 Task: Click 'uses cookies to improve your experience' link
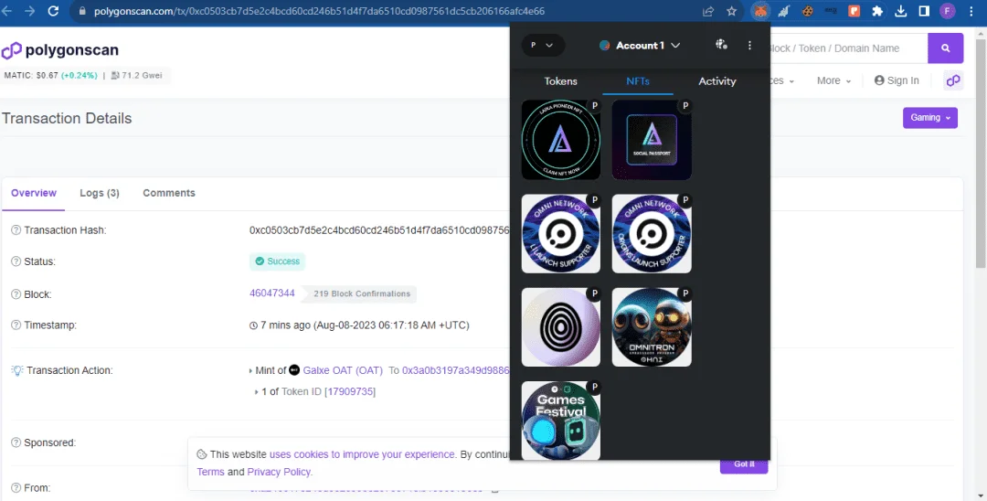coord(362,453)
